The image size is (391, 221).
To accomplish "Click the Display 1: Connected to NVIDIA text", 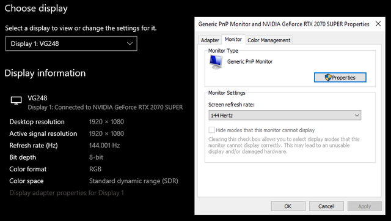I will [105, 107].
